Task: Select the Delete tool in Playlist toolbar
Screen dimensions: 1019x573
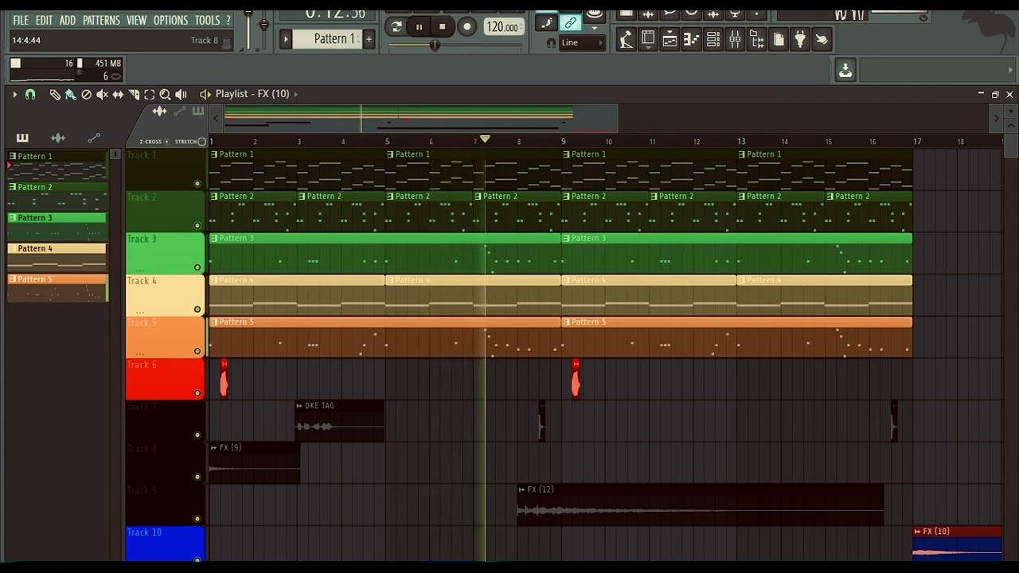Action: tap(86, 94)
